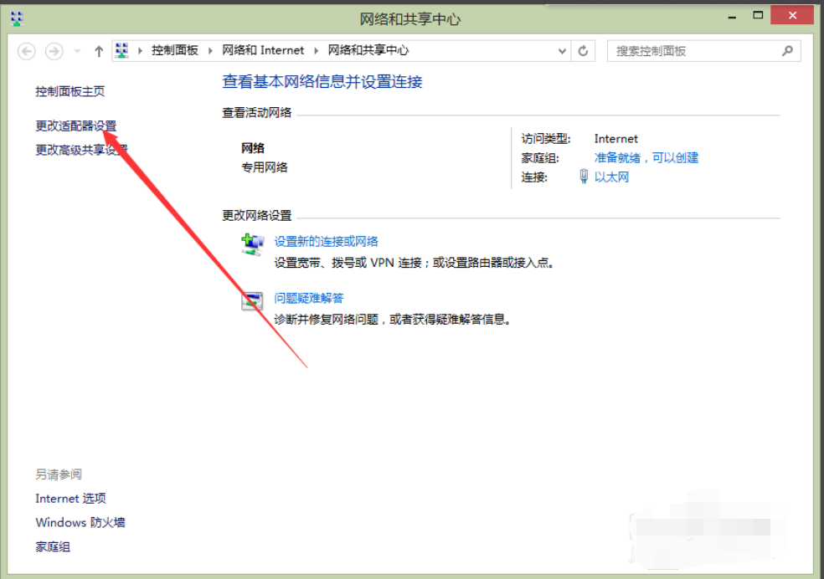This screenshot has height=579, width=824.
Task: Click the search magnifier icon
Action: pyautogui.click(x=787, y=51)
